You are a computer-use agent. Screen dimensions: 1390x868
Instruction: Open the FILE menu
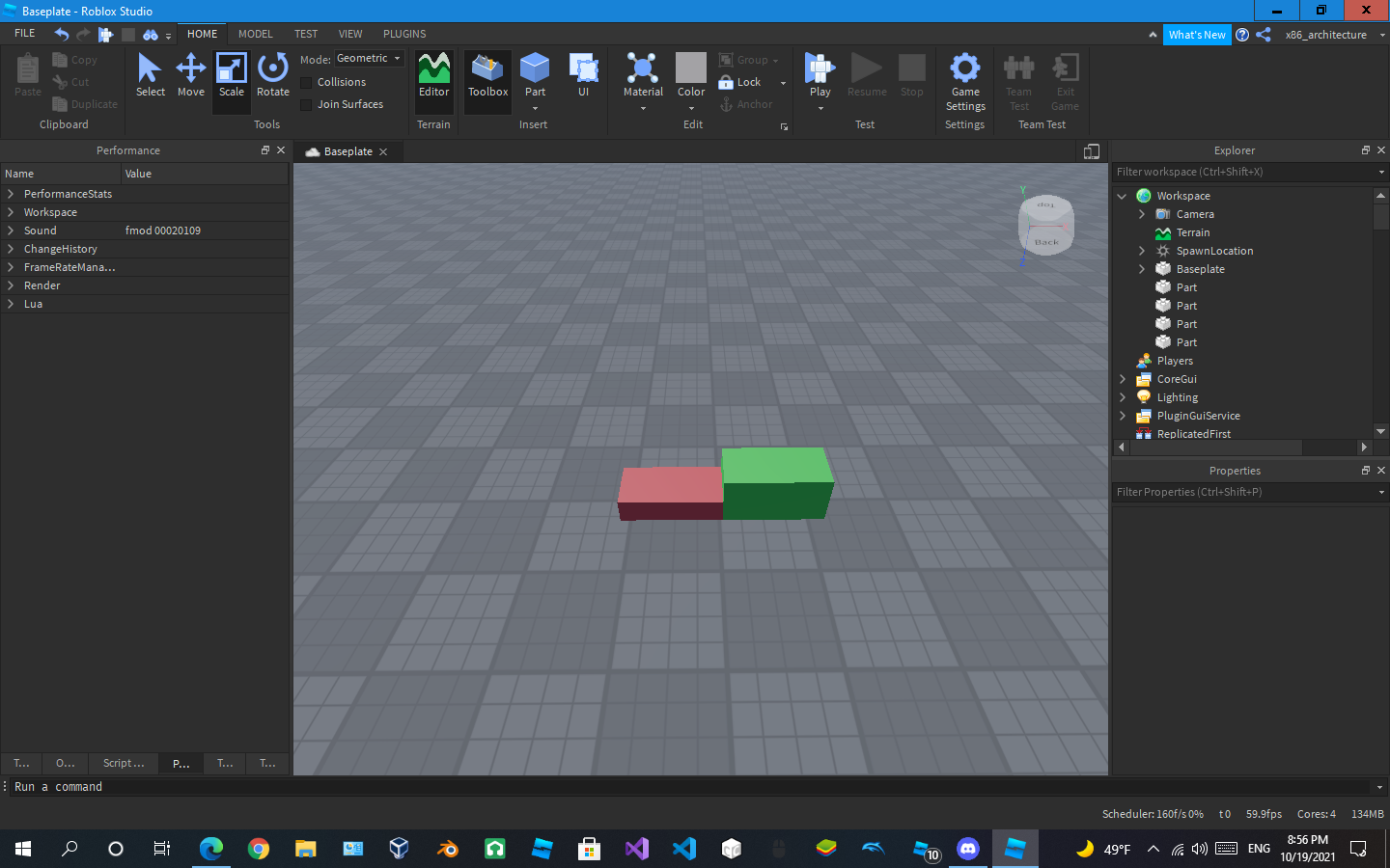click(25, 34)
